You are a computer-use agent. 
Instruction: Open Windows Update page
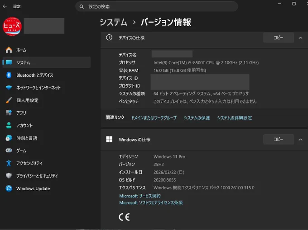46,188
